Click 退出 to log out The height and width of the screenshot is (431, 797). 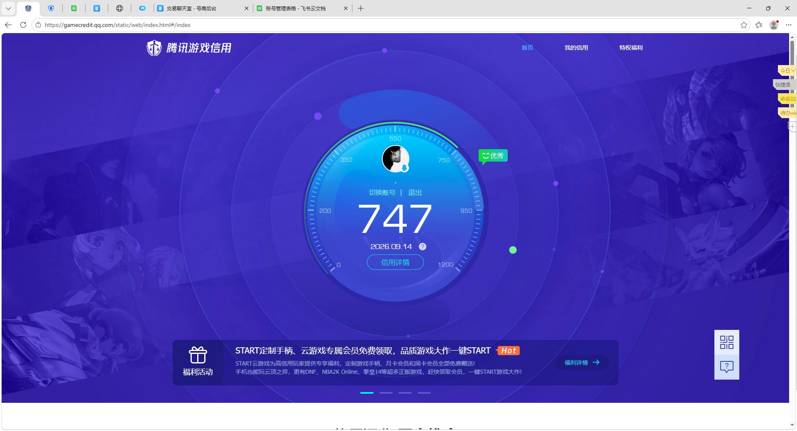(415, 192)
